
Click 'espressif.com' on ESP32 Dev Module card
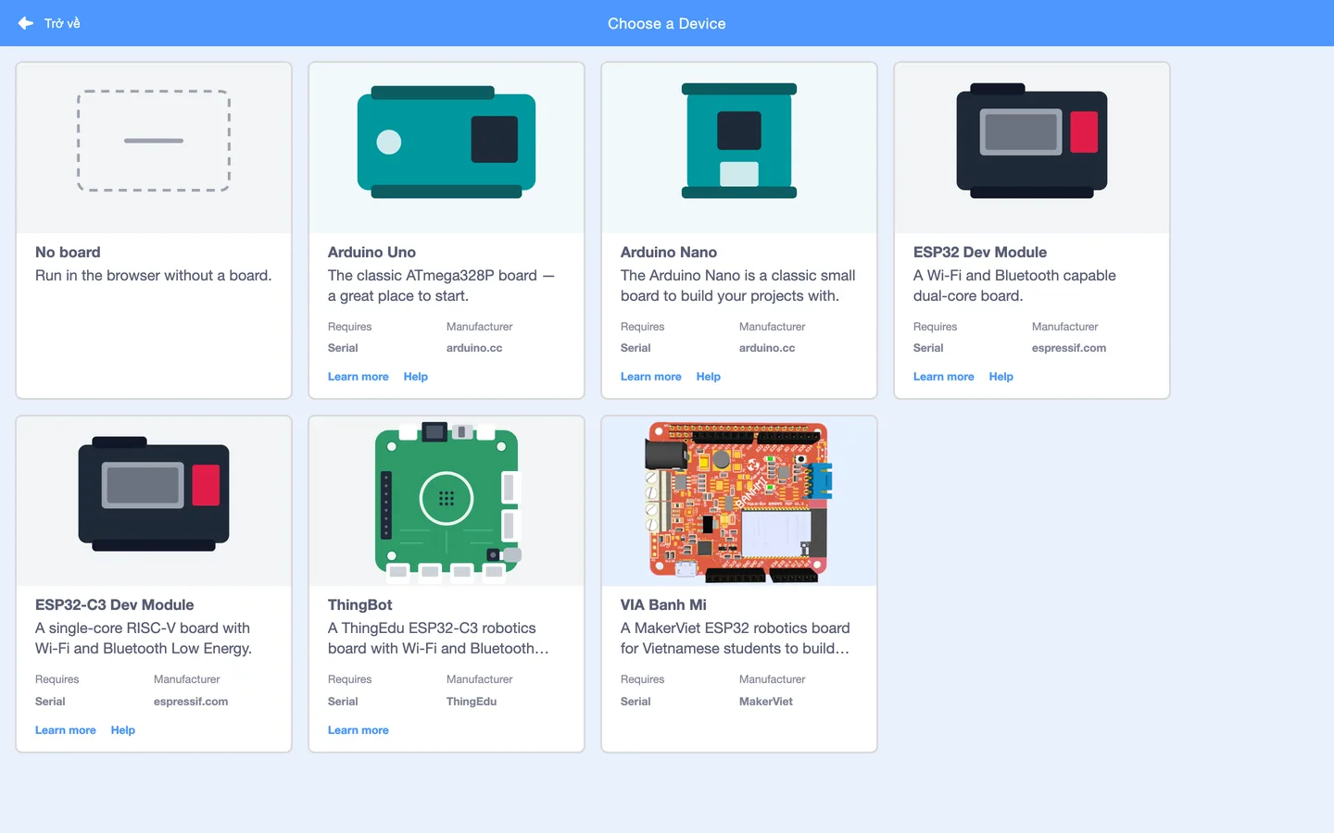(x=1069, y=348)
